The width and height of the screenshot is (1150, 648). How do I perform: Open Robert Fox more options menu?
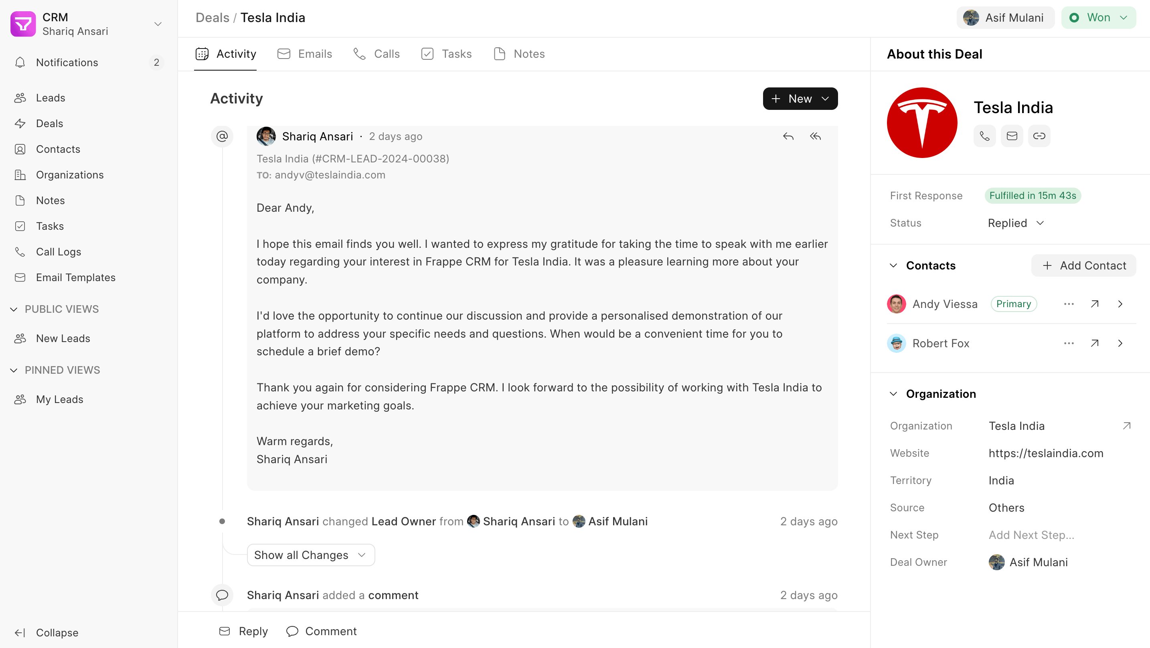coord(1069,343)
